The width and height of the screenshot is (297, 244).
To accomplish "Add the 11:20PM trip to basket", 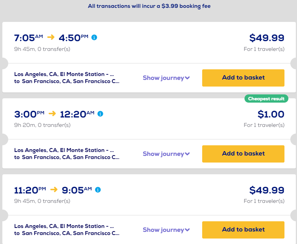I will tap(243, 230).
